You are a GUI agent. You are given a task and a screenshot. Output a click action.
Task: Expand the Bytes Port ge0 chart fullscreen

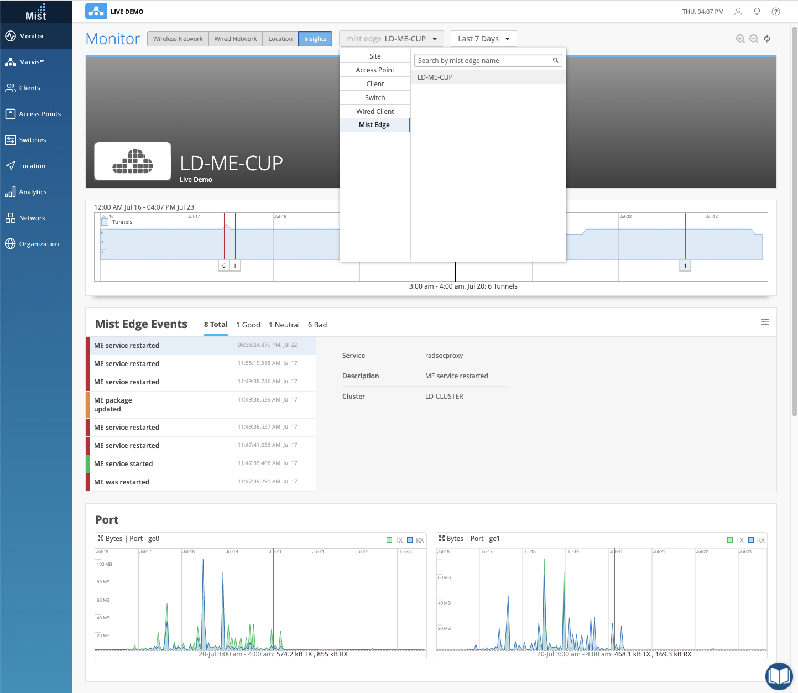point(101,538)
